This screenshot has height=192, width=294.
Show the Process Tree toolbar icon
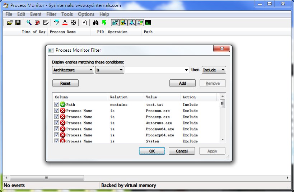tap(84, 23)
